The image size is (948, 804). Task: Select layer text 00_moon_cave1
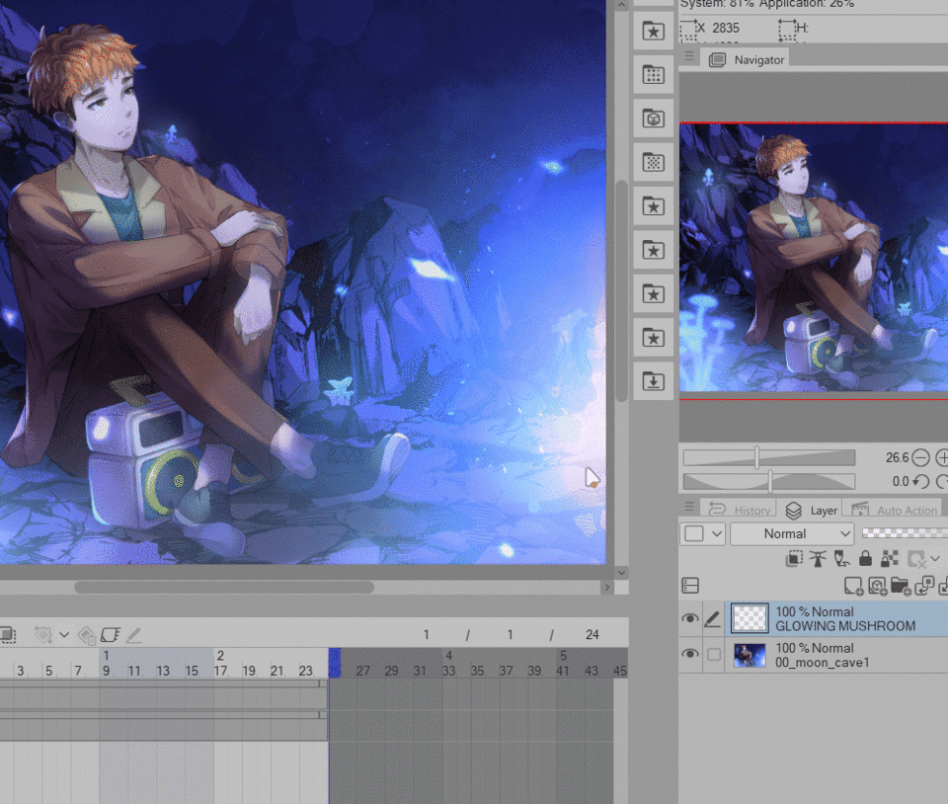pyautogui.click(x=823, y=663)
